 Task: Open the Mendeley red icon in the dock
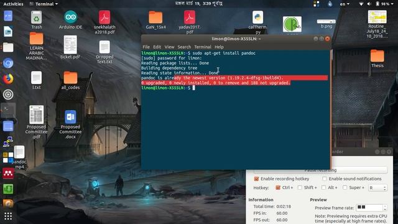pos(8,173)
